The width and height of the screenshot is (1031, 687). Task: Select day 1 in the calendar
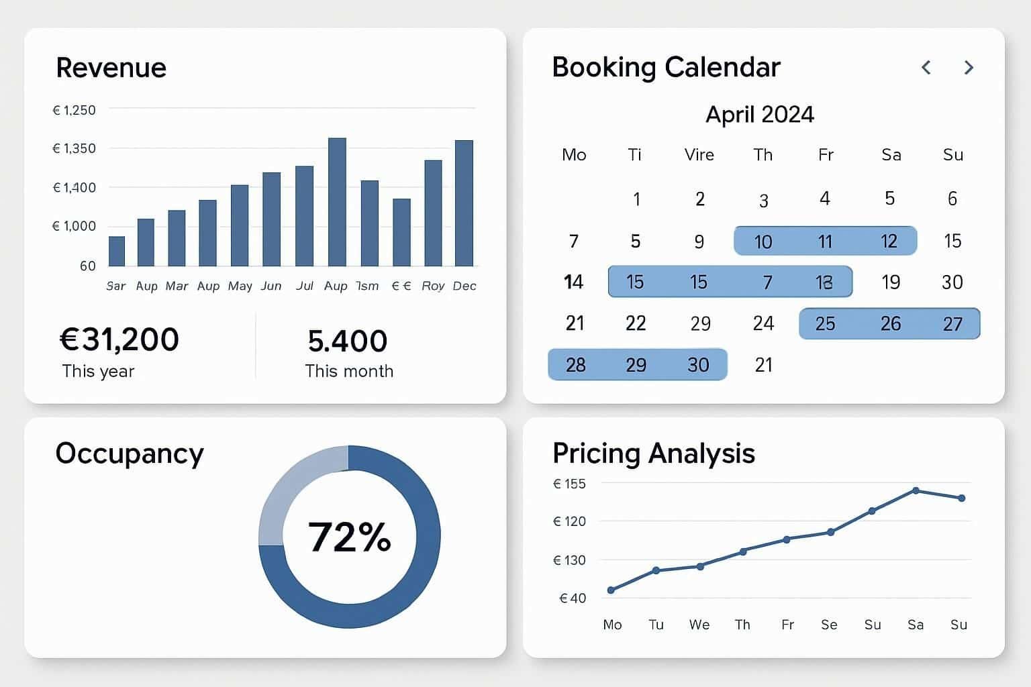[636, 199]
